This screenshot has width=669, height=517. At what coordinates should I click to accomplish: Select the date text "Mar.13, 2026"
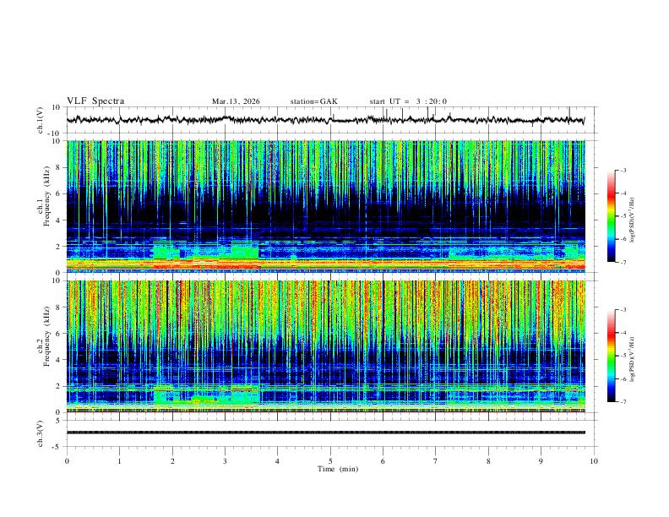click(236, 101)
